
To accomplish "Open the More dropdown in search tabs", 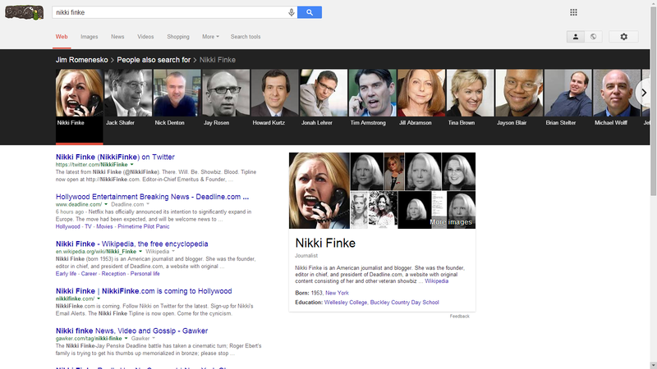I will click(x=210, y=37).
